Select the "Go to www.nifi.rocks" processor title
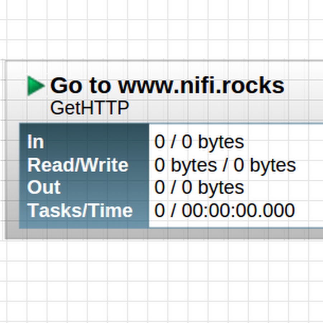 [x=167, y=85]
